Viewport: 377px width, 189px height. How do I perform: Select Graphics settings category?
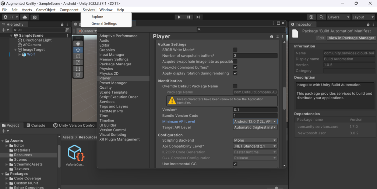pyautogui.click(x=107, y=50)
